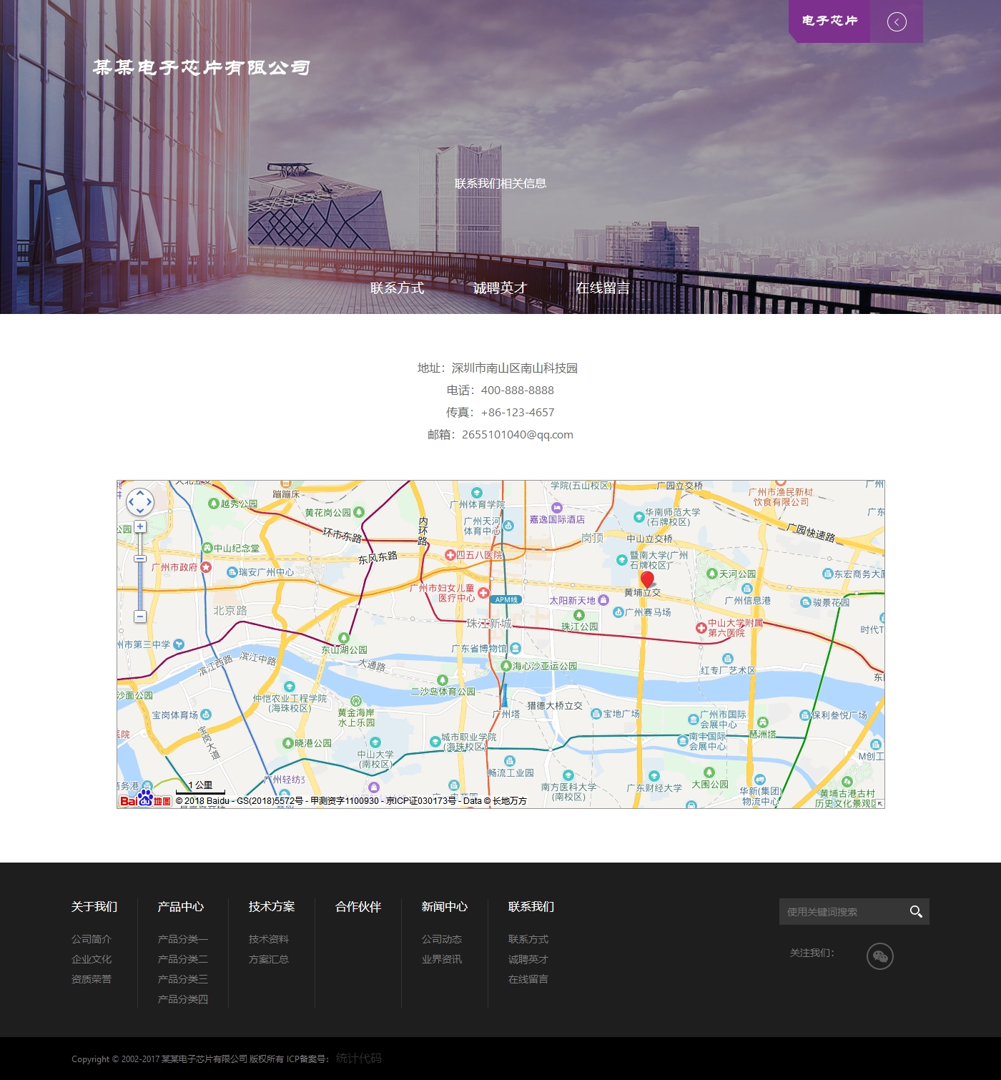Click the back arrow circle icon
Image resolution: width=1001 pixels, height=1080 pixels.
897,21
